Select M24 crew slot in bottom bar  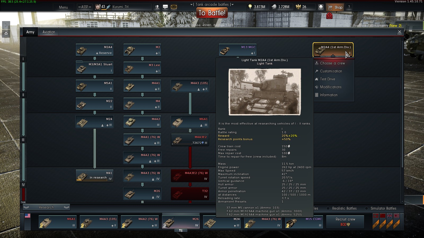pos(222,222)
